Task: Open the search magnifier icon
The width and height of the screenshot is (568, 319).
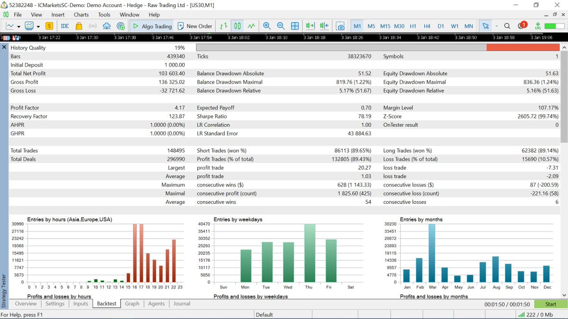Action: 507,26
